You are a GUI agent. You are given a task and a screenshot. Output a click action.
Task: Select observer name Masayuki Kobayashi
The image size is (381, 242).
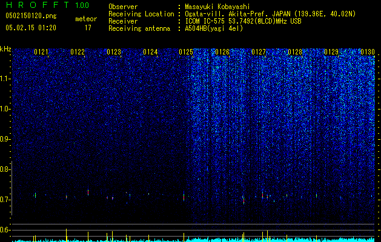click(217, 7)
